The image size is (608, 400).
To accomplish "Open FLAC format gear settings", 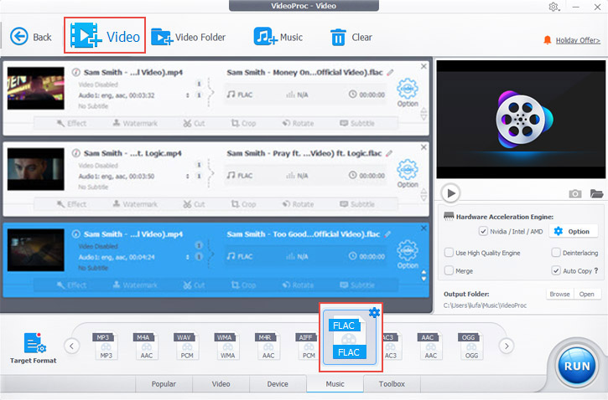I will (374, 313).
